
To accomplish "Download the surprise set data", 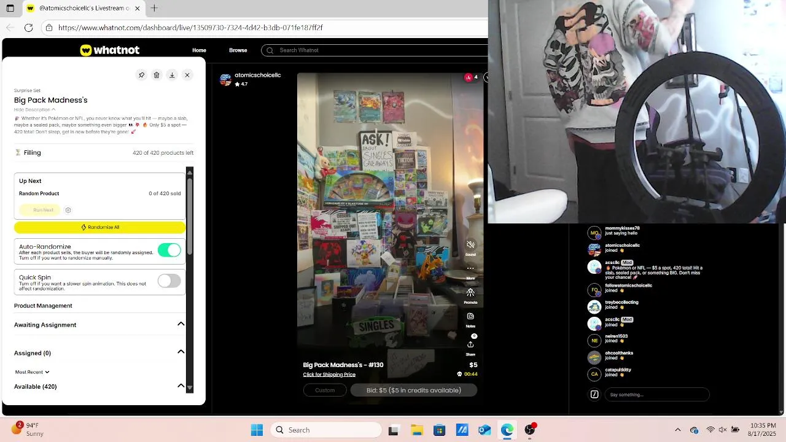I will (172, 75).
